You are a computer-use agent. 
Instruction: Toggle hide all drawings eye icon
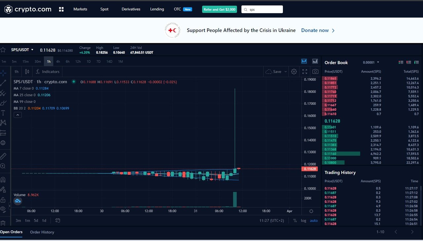(x=3, y=209)
